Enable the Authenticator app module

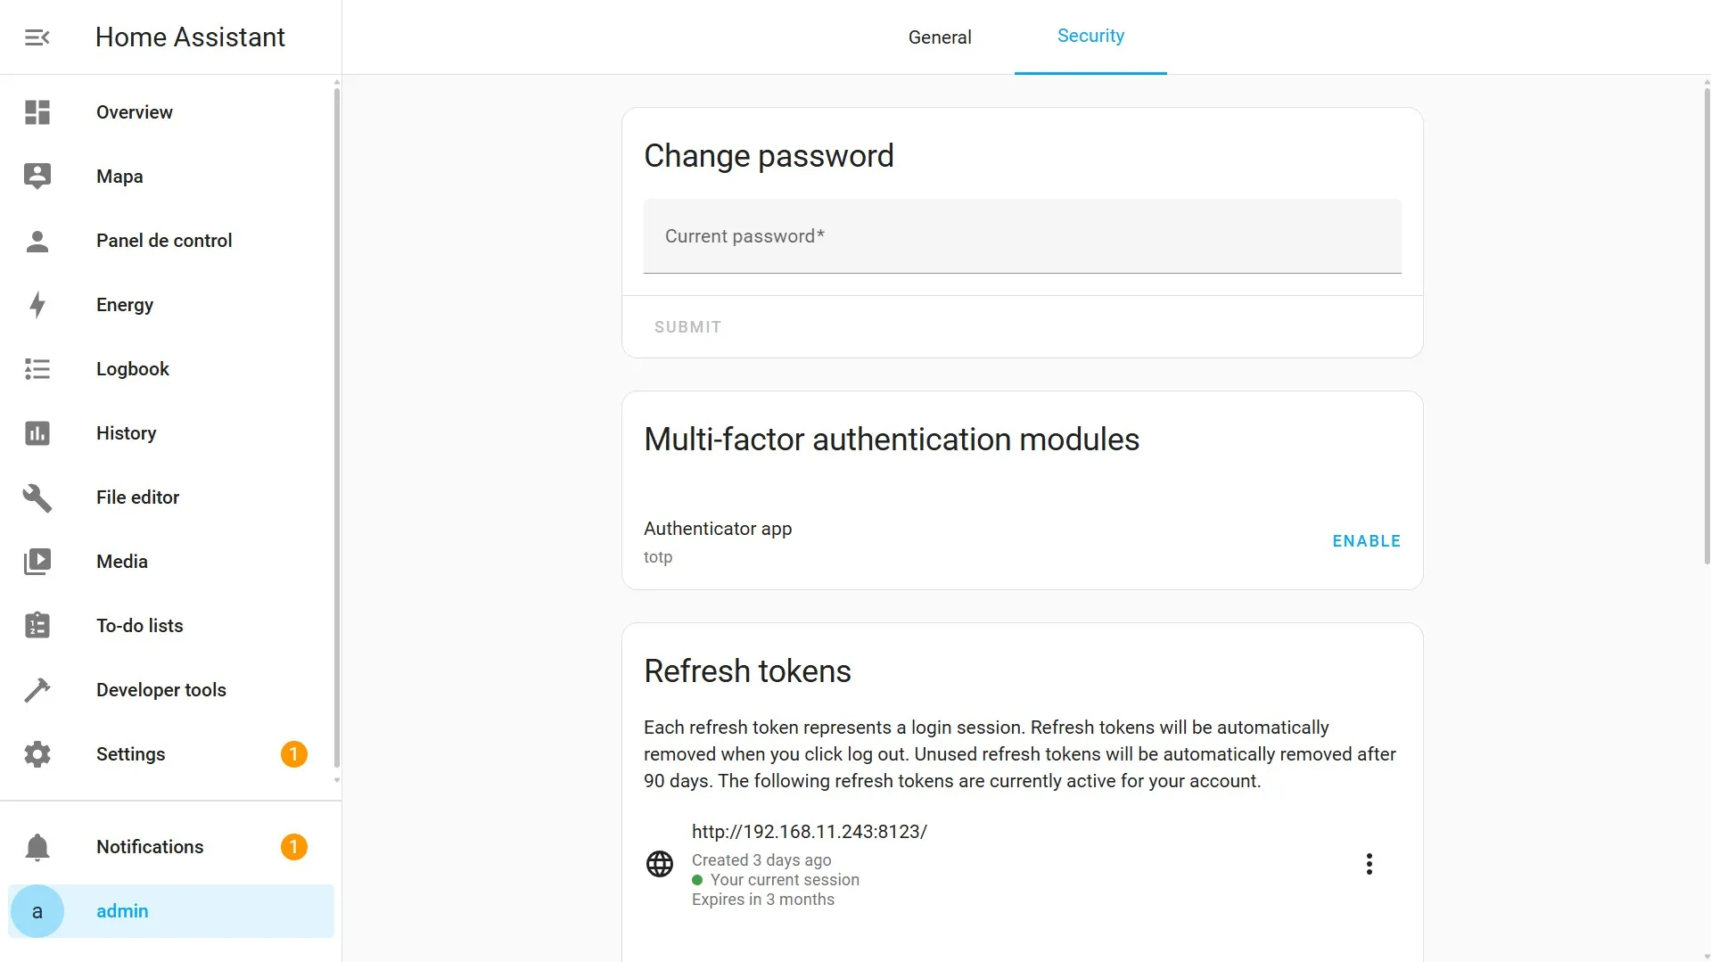tap(1366, 541)
